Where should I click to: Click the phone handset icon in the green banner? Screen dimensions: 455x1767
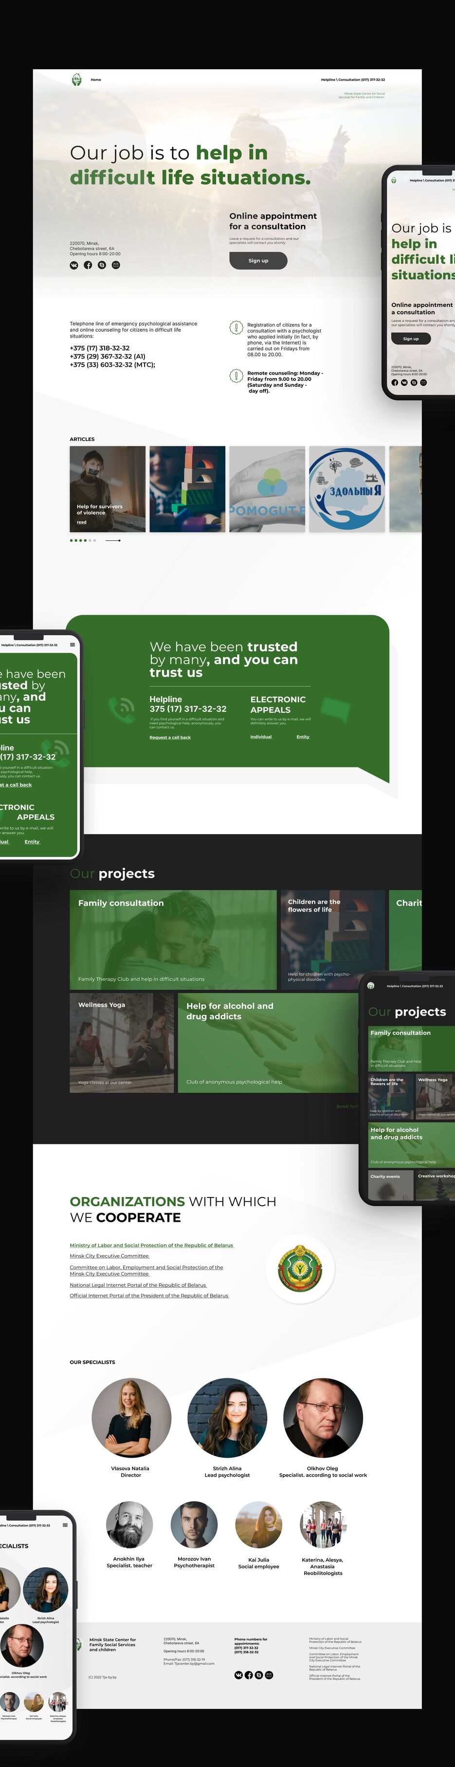122,710
